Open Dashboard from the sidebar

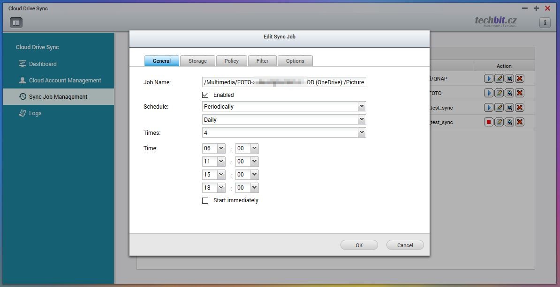coord(43,64)
